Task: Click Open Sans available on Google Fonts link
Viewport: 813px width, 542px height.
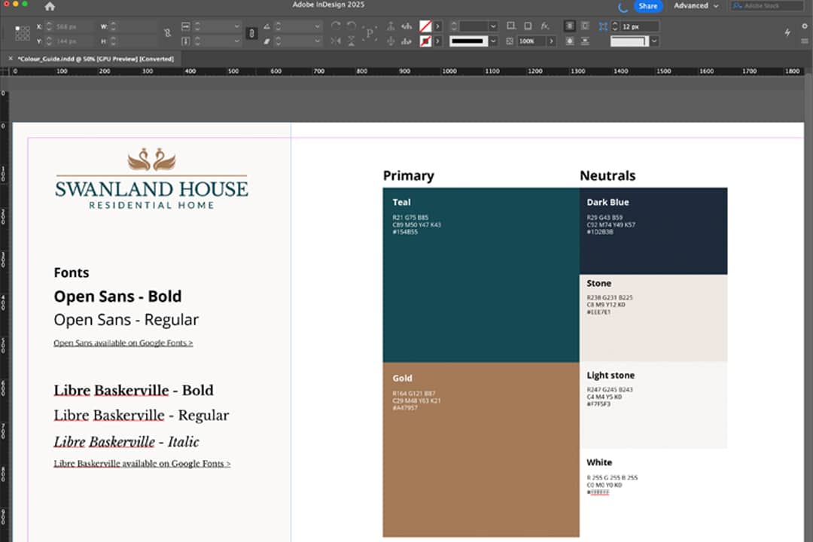Action: coord(123,343)
